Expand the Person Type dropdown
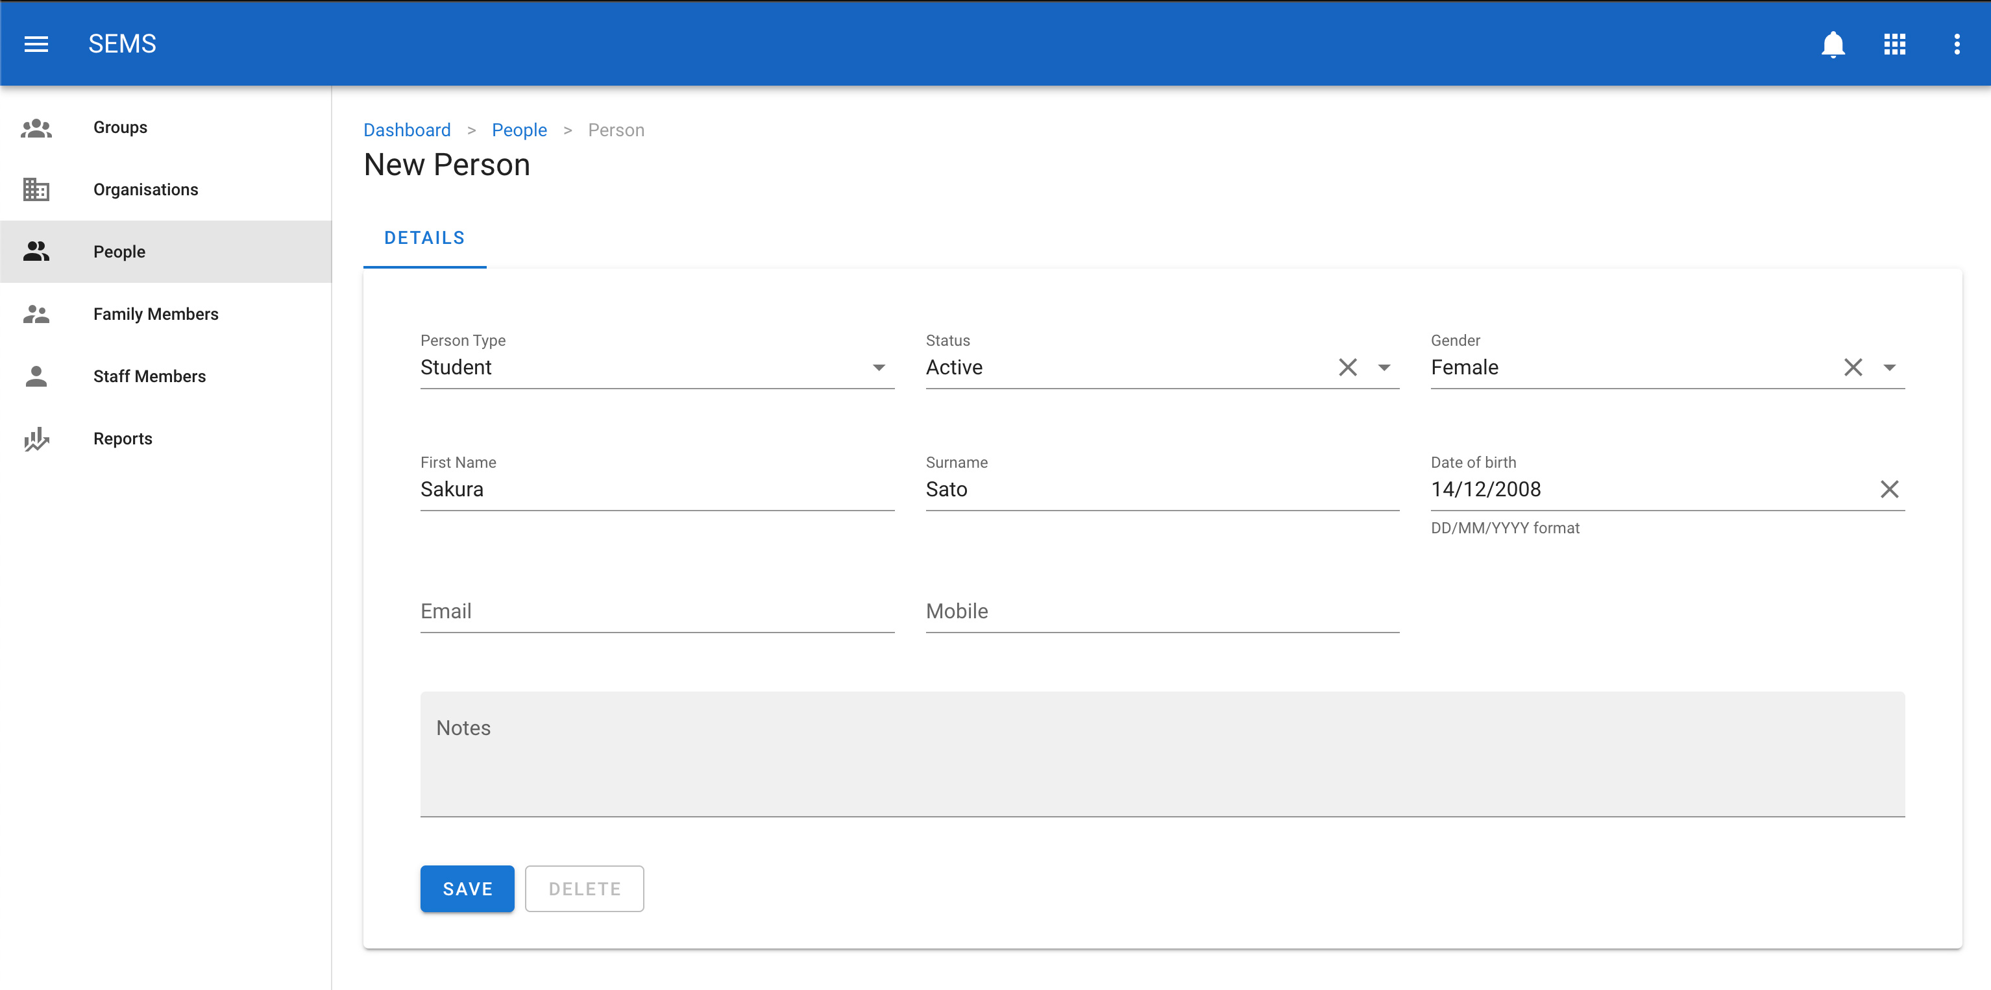Screen dimensions: 1991x990 point(879,367)
